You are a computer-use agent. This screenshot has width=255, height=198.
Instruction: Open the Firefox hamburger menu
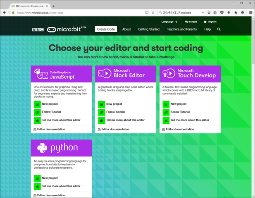250,13
